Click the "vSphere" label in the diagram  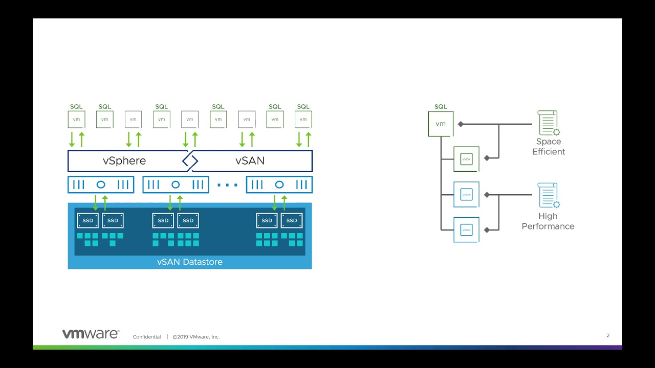124,161
